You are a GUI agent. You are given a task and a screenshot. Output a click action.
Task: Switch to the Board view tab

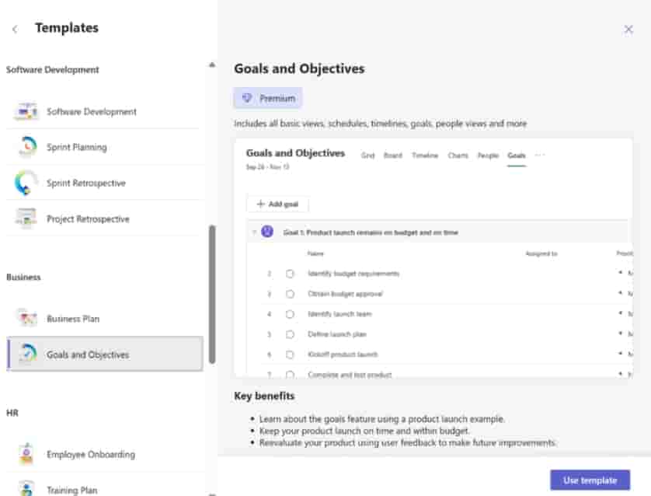(x=393, y=155)
